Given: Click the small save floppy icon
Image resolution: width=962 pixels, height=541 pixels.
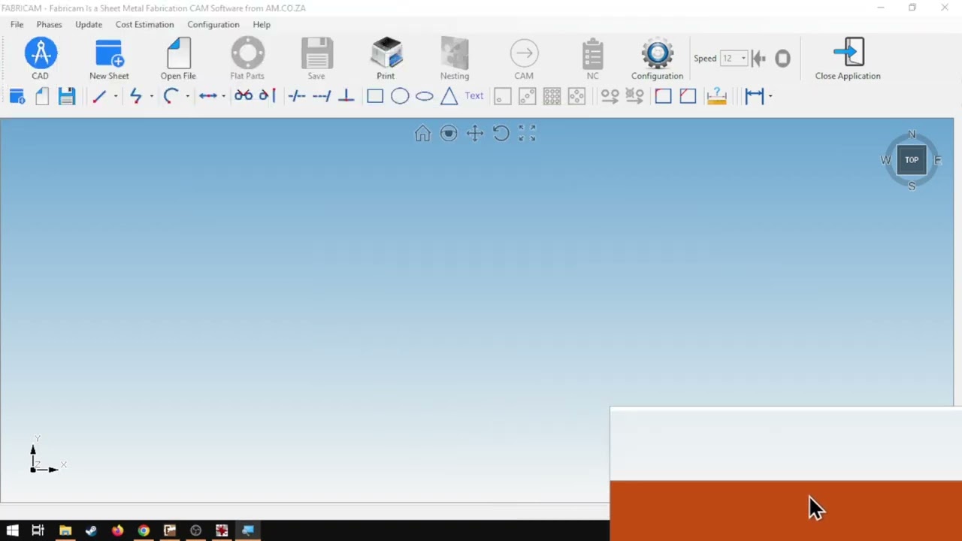Looking at the screenshot, I should (x=67, y=96).
